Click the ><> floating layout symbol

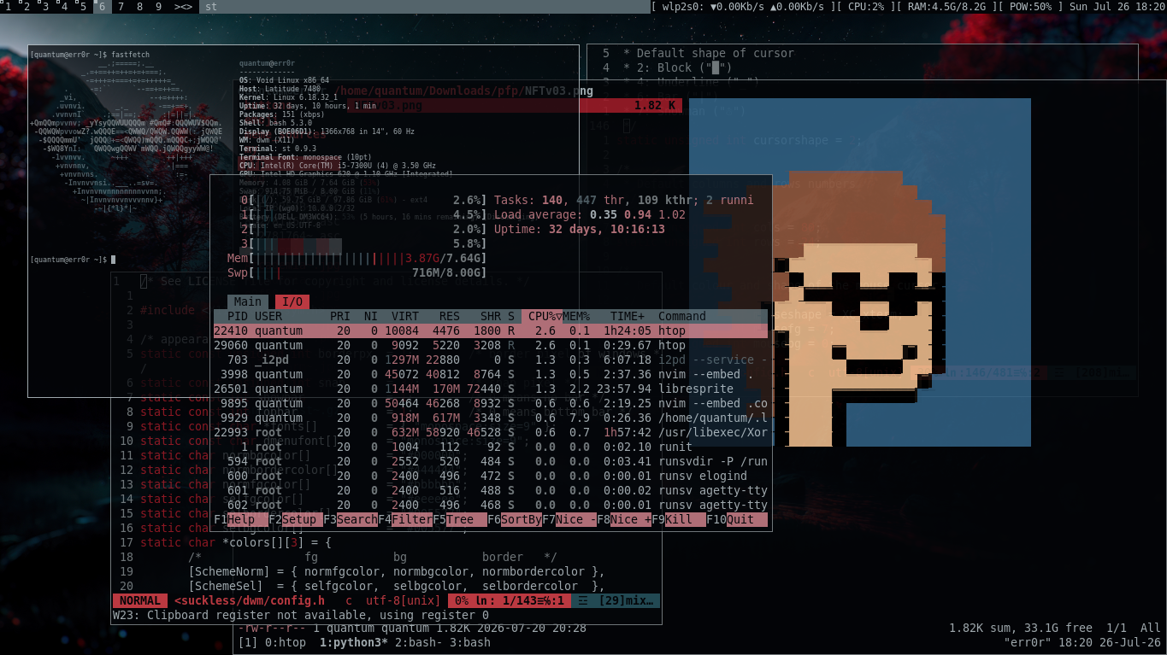point(183,7)
